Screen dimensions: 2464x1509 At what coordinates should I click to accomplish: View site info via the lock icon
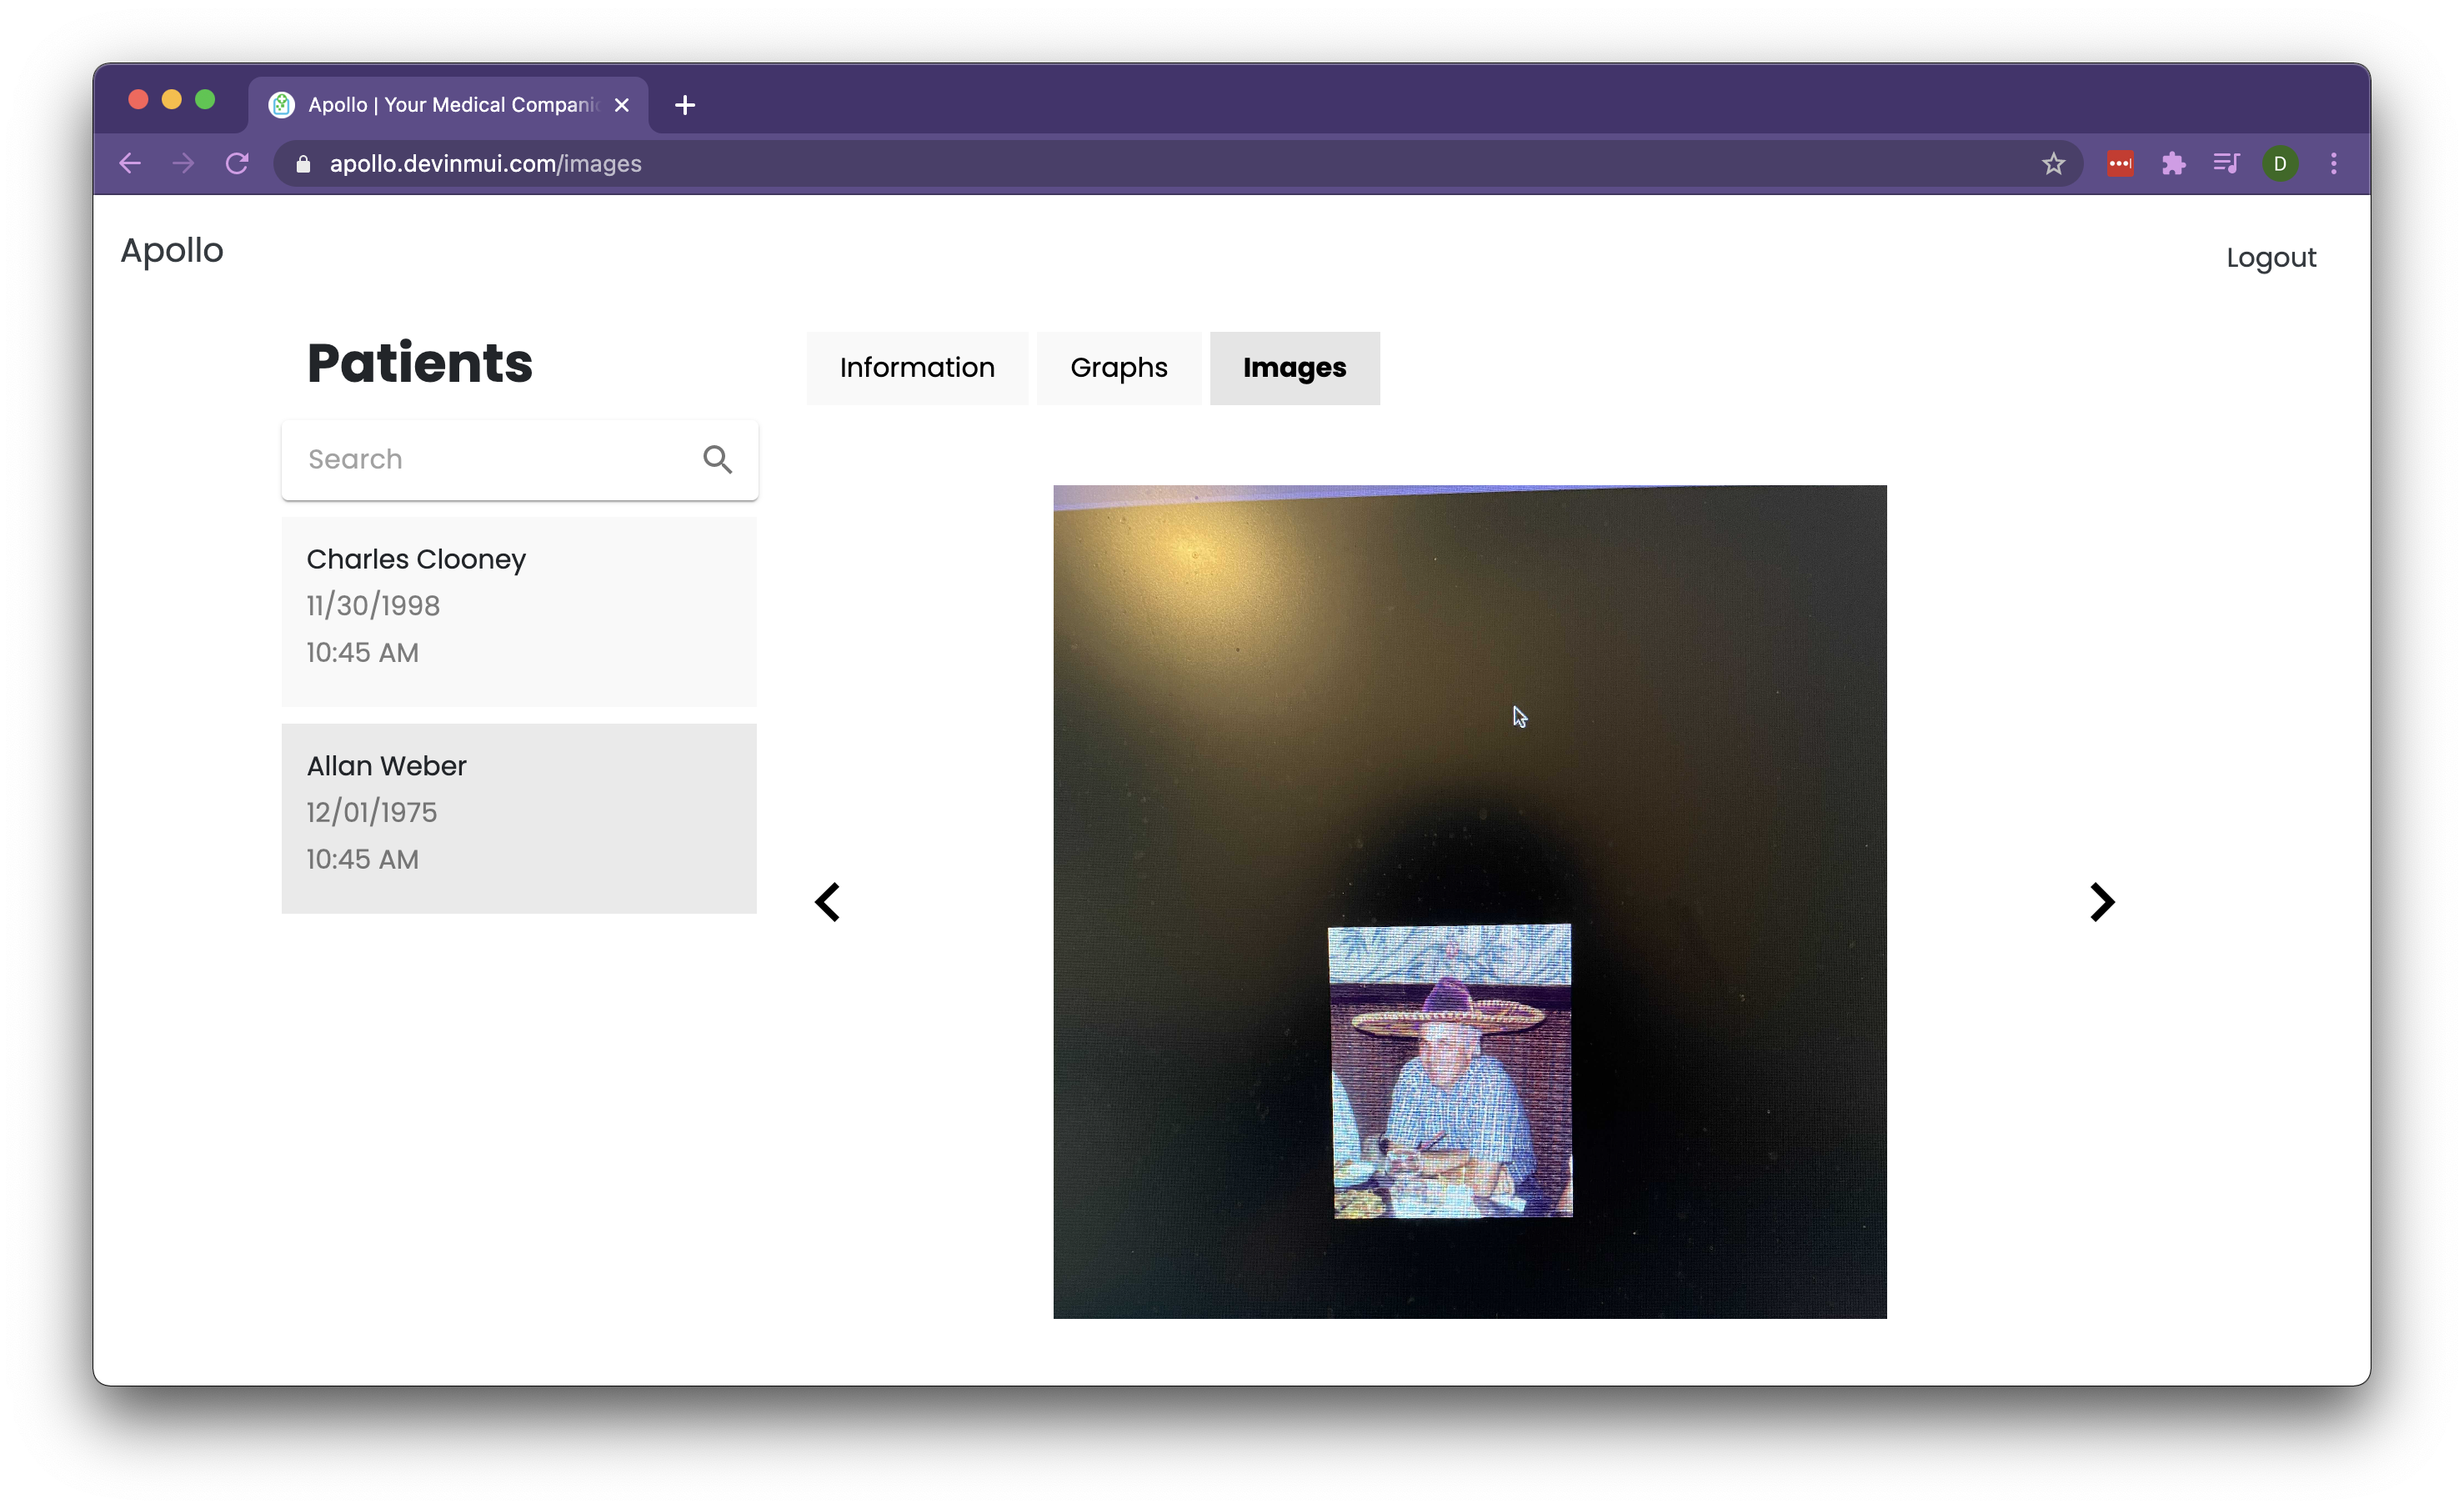coord(303,164)
